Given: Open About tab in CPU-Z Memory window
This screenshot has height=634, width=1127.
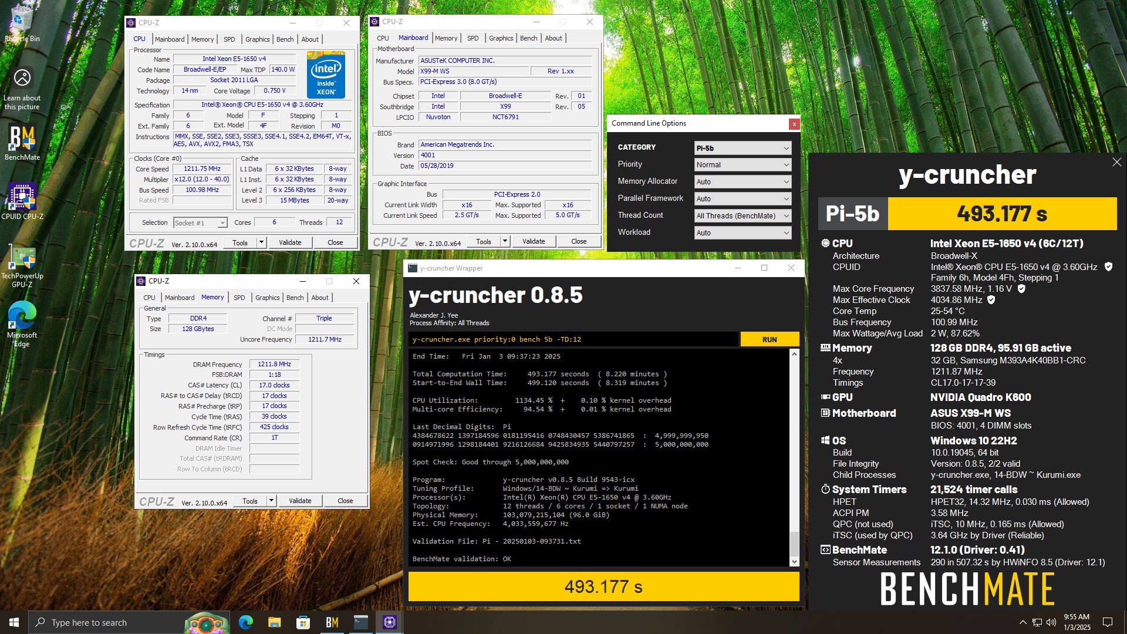Looking at the screenshot, I should tap(320, 298).
